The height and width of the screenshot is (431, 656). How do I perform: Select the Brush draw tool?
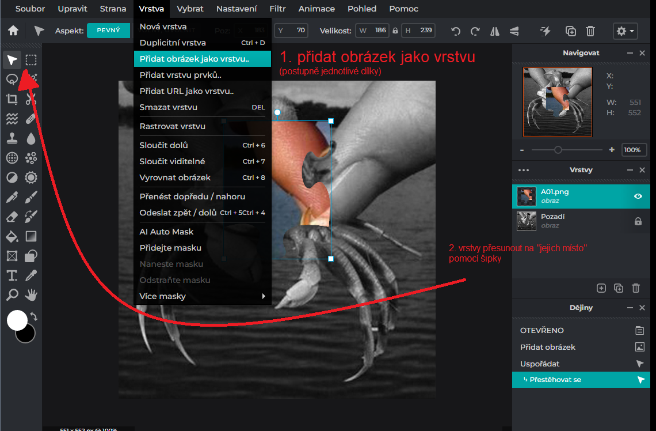pos(31,197)
